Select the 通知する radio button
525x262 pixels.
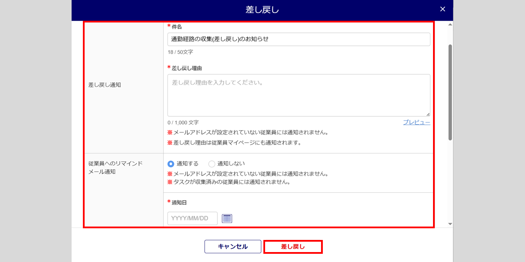tap(171, 164)
